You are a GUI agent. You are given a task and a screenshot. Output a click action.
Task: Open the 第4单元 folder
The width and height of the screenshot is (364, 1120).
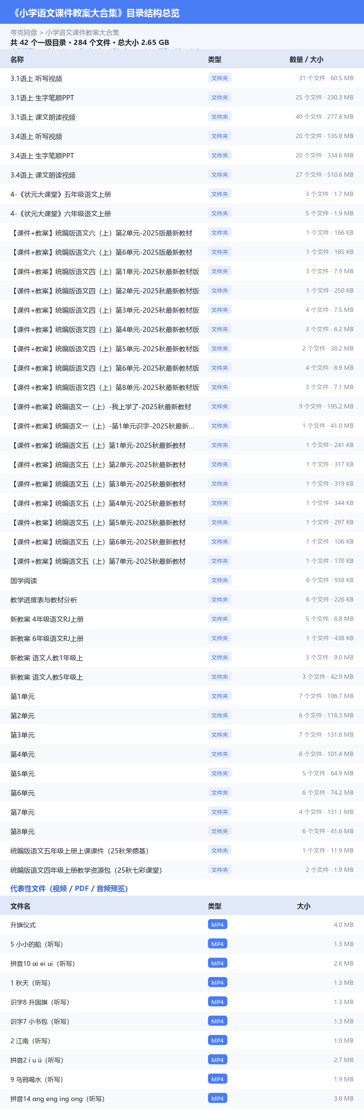click(x=182, y=754)
